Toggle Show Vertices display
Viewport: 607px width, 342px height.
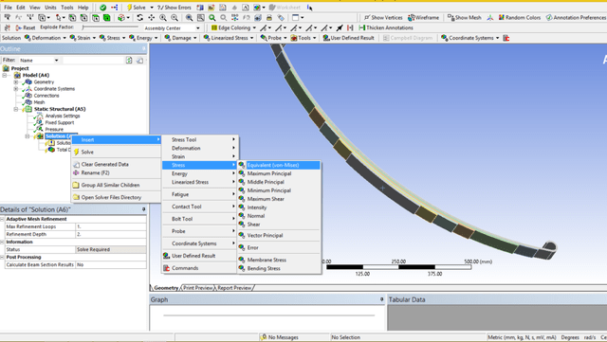tap(383, 17)
